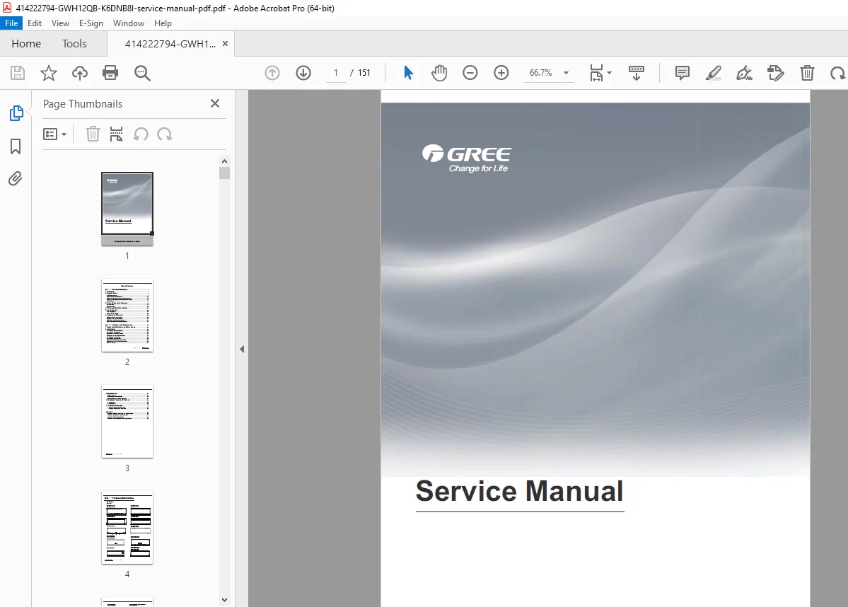Add document to starred with star icon

coord(49,72)
